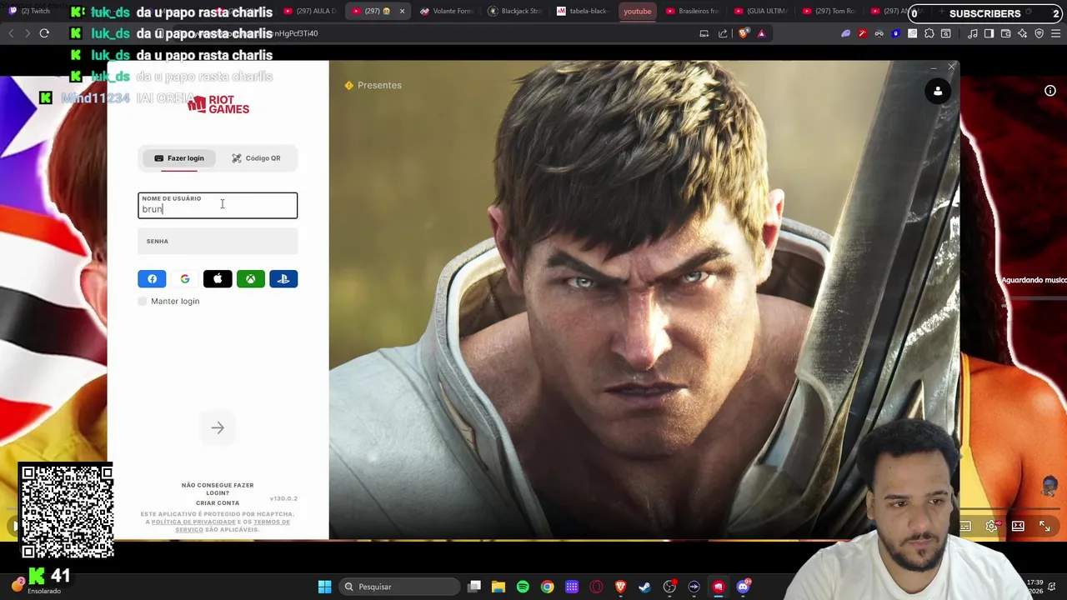The width and height of the screenshot is (1067, 600).
Task: Open the browser extensions puzzle icon
Action: 929,33
